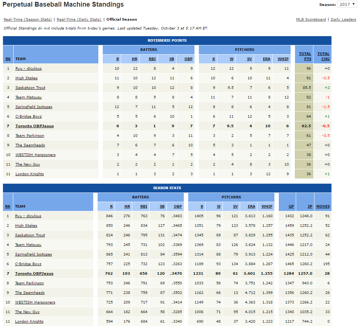Sort season stats by MOVES column
Screen dimensions: 358x333
click(323, 206)
